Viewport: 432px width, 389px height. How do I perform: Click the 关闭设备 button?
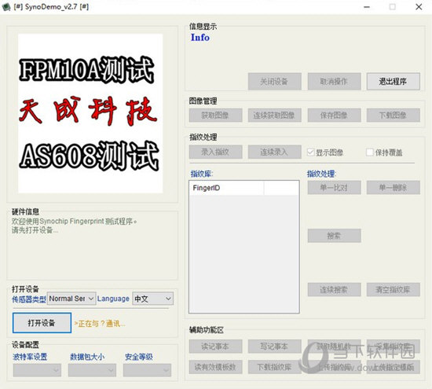click(x=274, y=81)
